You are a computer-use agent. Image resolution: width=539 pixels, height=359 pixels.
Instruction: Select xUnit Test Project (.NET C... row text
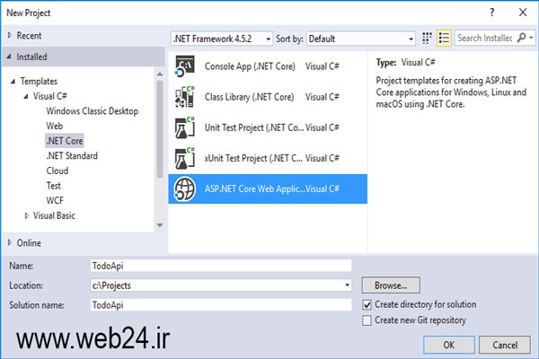(x=253, y=158)
